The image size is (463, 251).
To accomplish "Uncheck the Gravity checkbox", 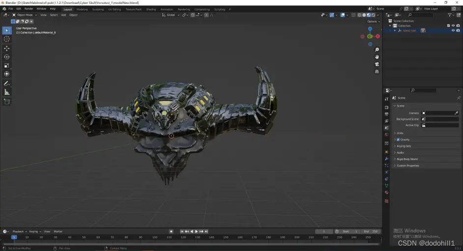I will coord(398,139).
